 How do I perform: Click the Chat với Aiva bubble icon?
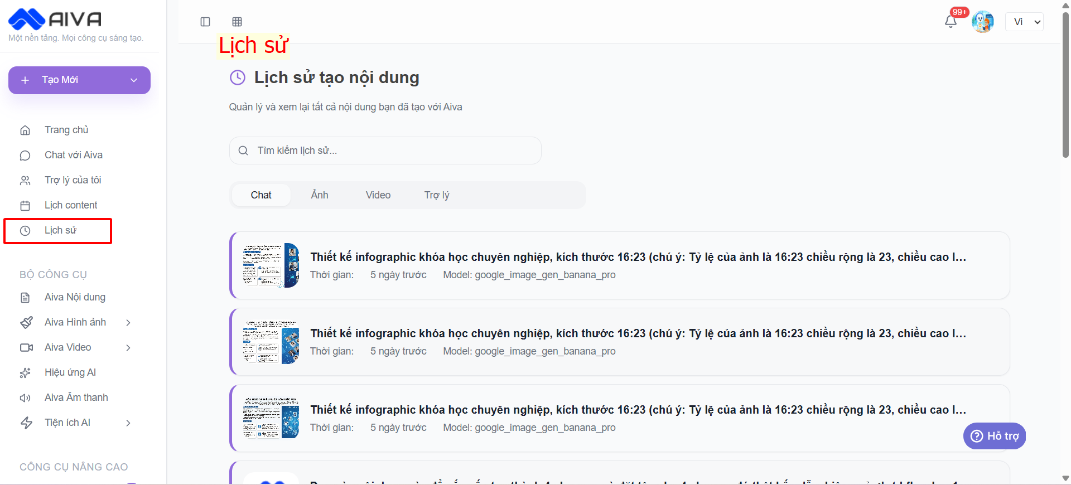point(25,156)
